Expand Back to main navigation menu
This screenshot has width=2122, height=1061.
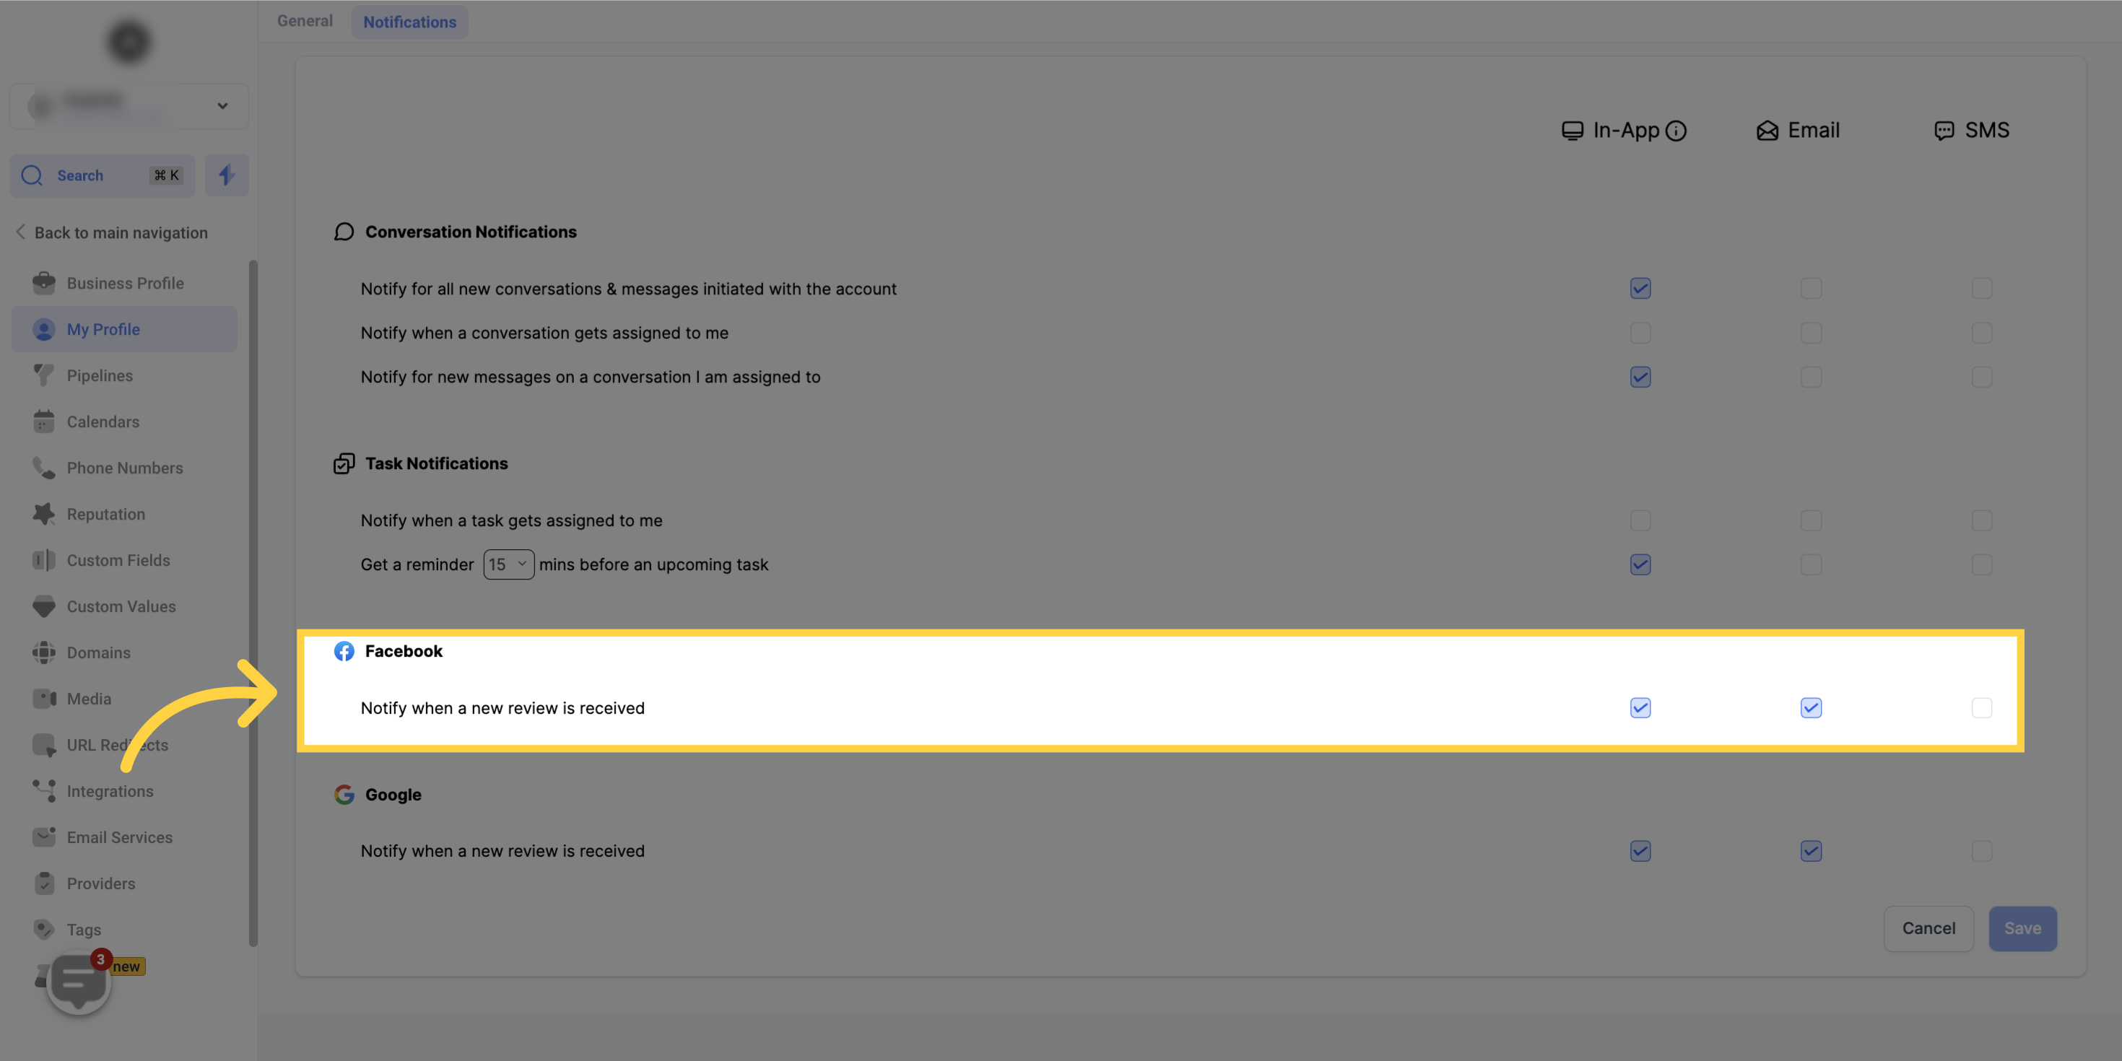[113, 232]
